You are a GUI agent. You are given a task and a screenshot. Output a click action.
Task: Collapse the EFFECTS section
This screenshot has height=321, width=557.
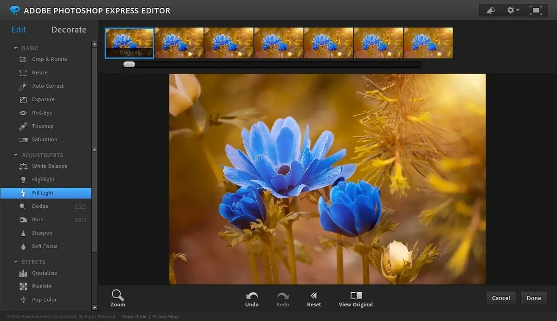16,262
